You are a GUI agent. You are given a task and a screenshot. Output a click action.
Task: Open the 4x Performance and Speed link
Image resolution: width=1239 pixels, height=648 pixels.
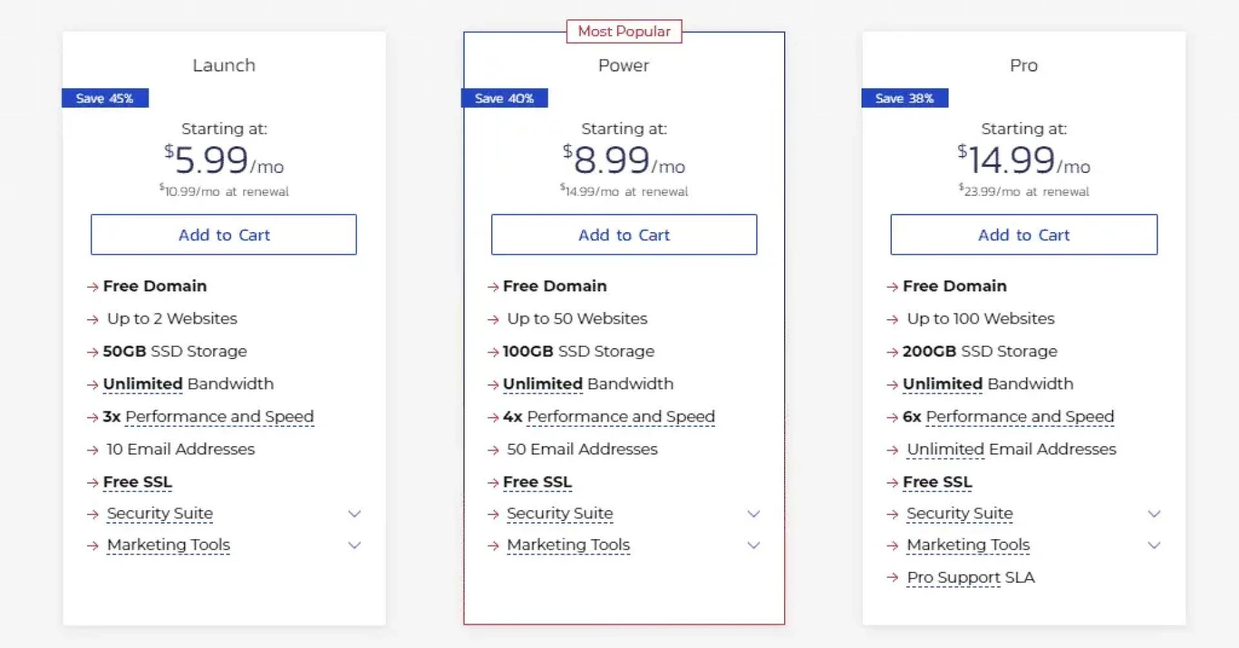pyautogui.click(x=621, y=417)
